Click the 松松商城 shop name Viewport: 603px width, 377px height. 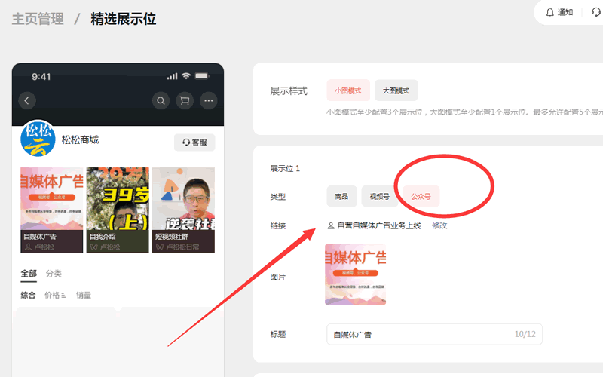pyautogui.click(x=80, y=139)
